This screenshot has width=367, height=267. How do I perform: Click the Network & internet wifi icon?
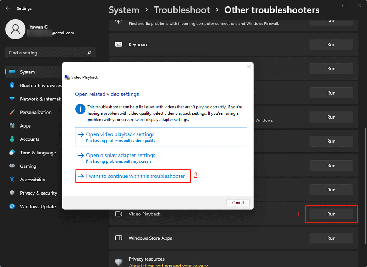pos(12,99)
